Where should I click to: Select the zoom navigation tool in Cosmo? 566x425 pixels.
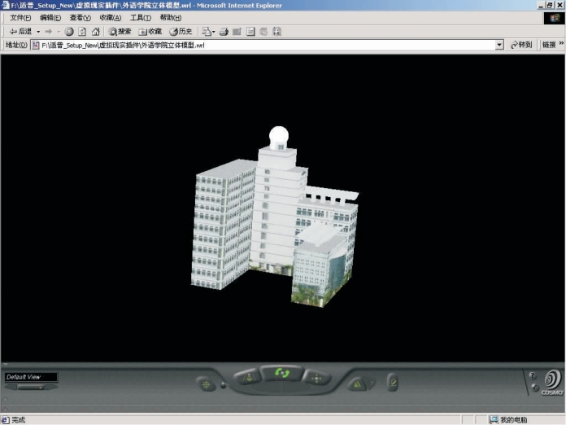click(250, 378)
